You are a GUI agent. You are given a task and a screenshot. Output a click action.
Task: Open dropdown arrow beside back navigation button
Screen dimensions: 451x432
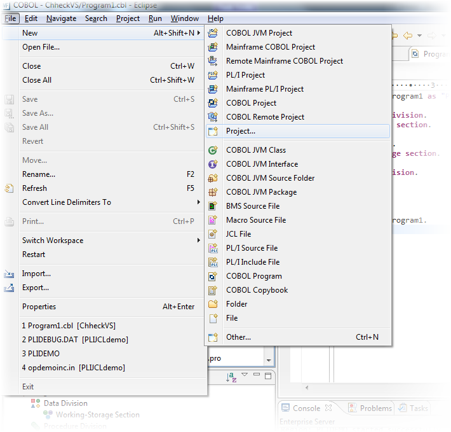[419, 36]
